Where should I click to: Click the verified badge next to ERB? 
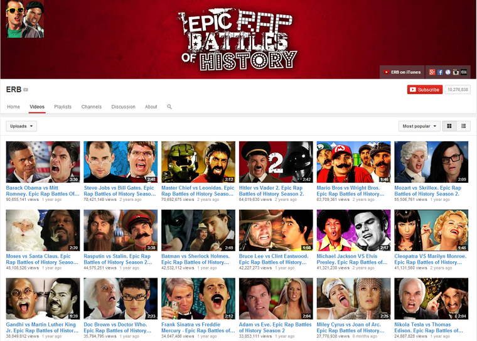[x=26, y=90]
